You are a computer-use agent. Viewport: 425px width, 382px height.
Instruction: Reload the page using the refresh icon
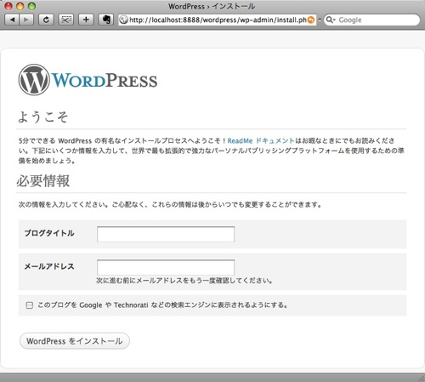(46, 20)
